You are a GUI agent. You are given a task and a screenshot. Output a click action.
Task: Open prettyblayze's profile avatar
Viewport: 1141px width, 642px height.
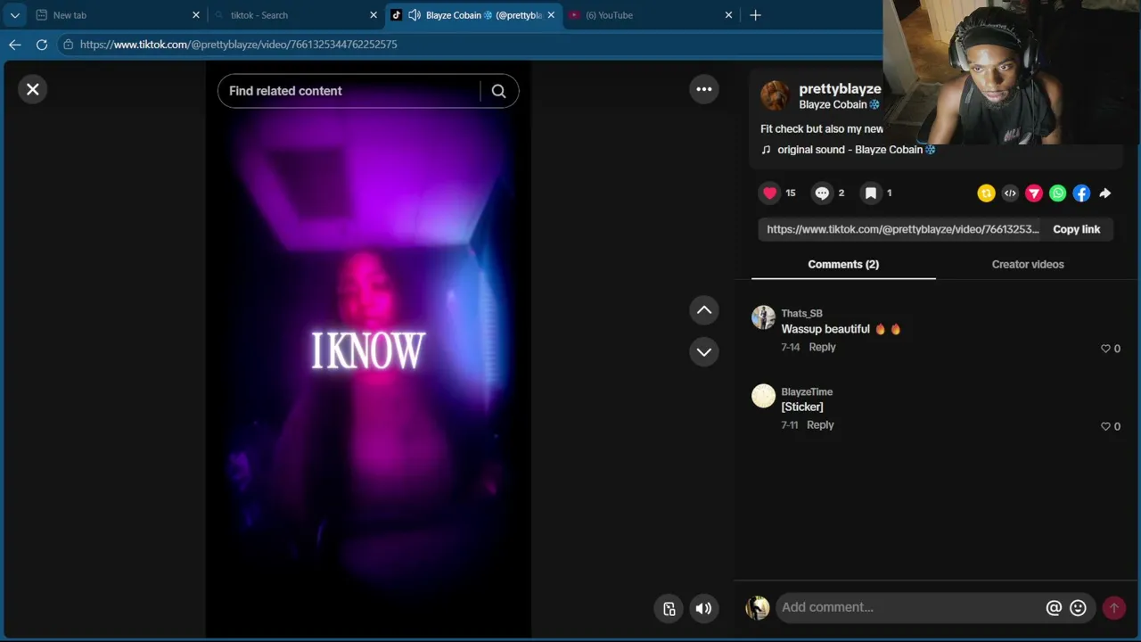click(x=776, y=95)
